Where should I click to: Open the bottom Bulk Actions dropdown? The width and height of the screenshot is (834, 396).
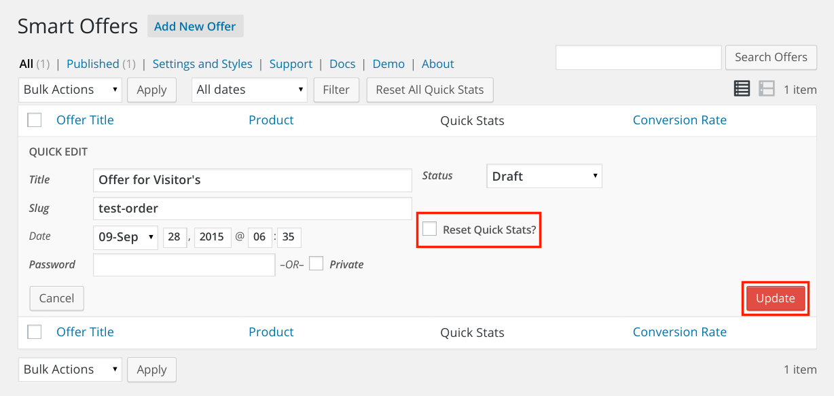(70, 370)
